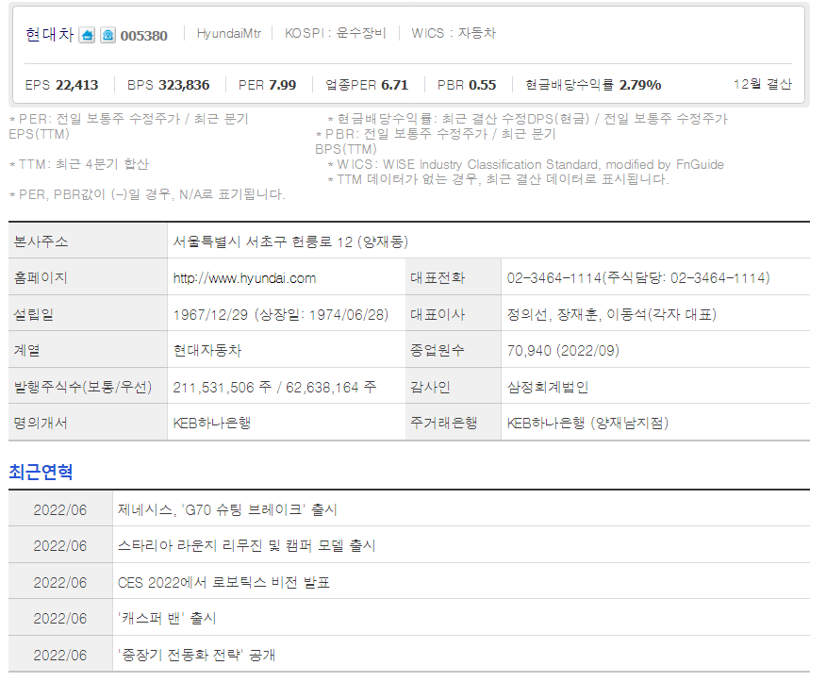This screenshot has width=826, height=682.
Task: Click the 계열 row header
Action: (x=88, y=350)
